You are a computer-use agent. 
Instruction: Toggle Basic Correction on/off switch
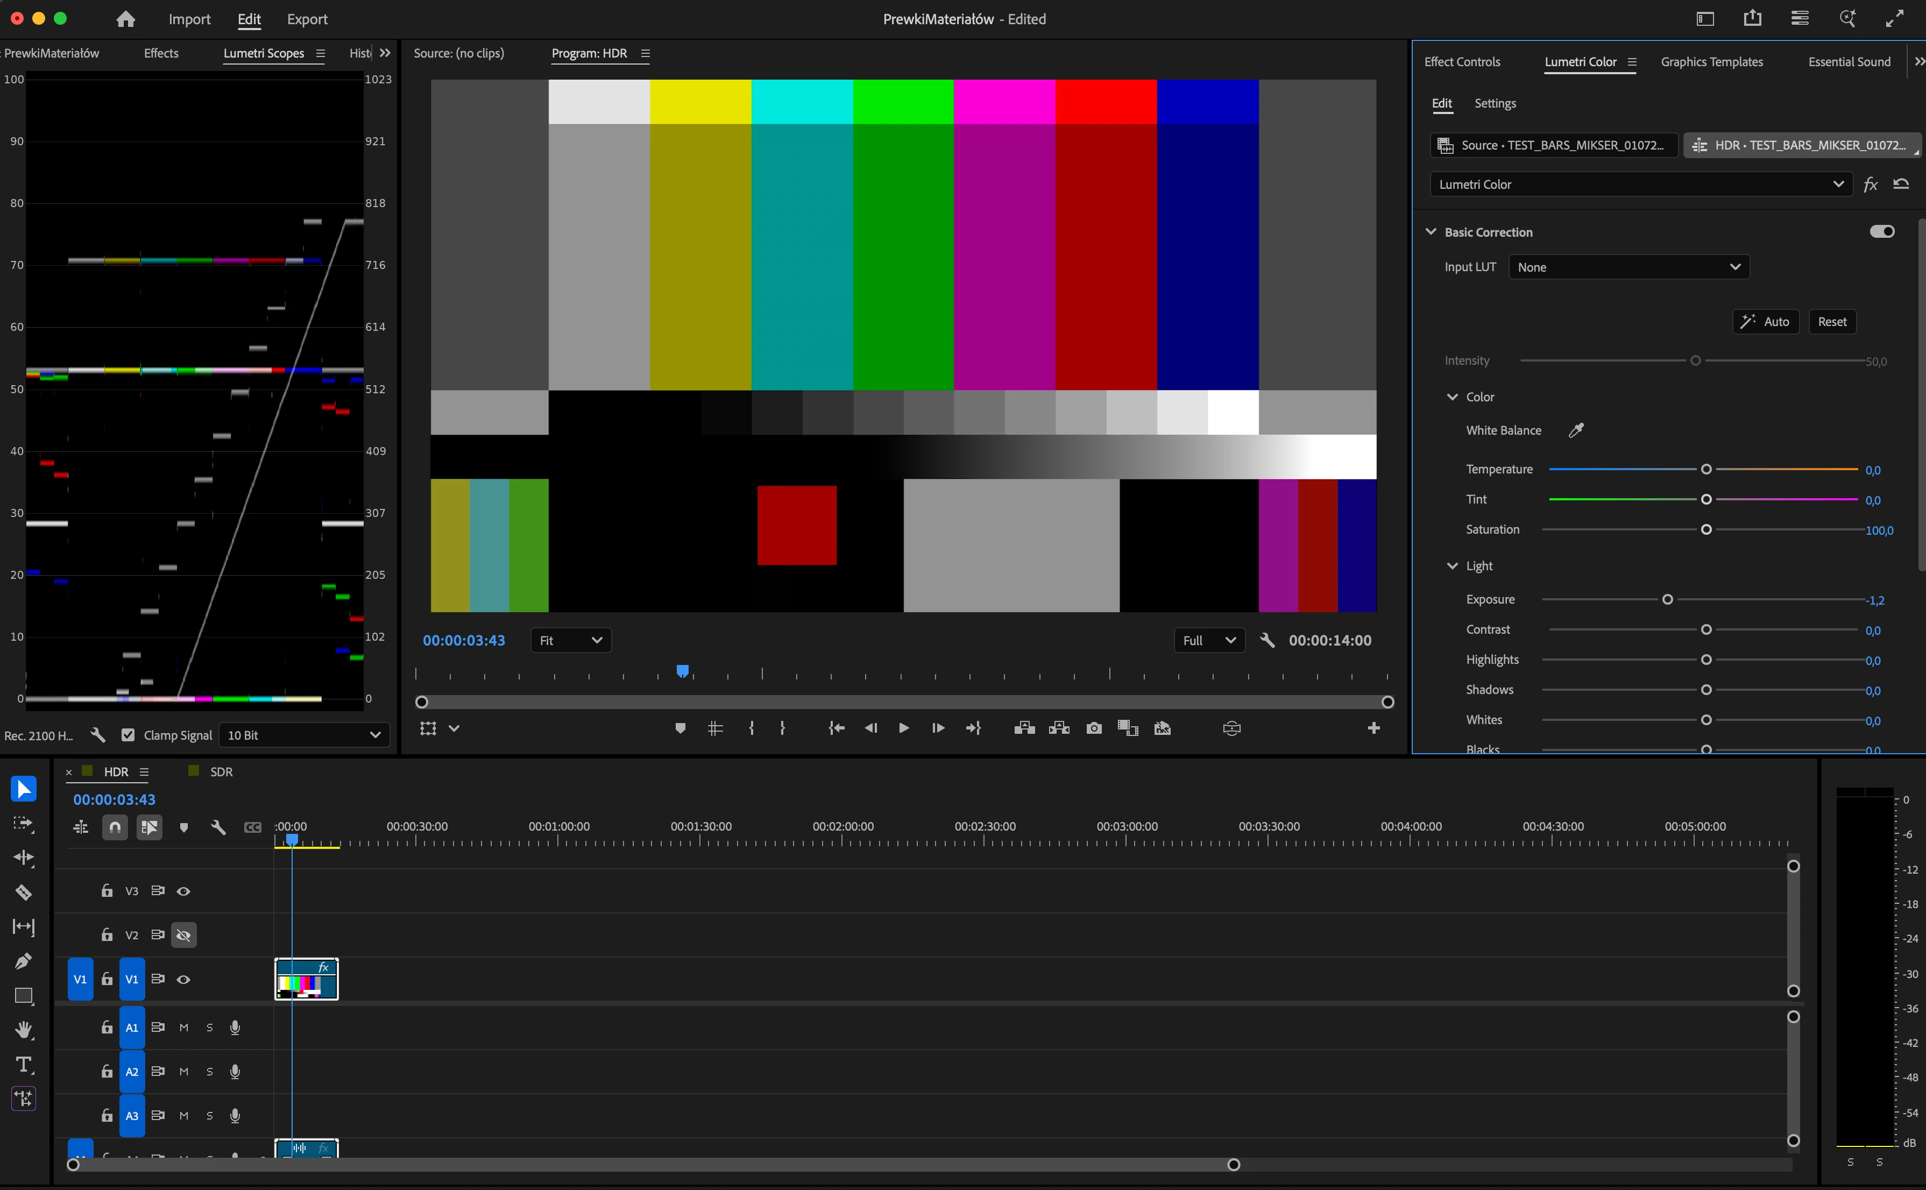tap(1882, 231)
